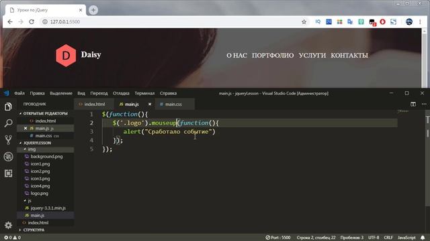Open the Explorer view in activity bar
This screenshot has width=430, height=241.
pos(8,106)
